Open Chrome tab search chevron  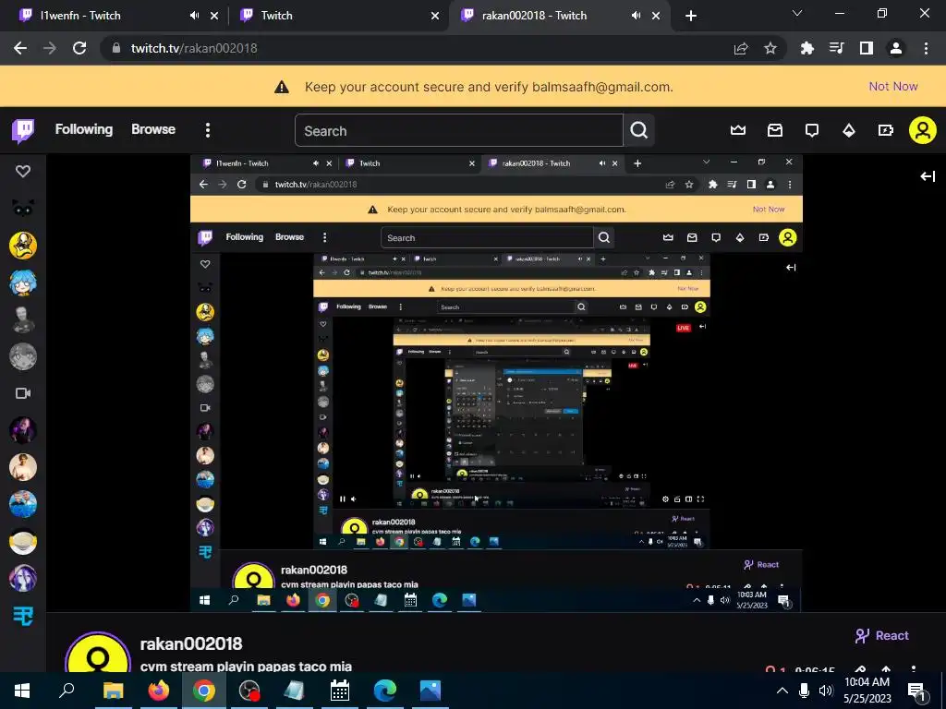pos(797,13)
